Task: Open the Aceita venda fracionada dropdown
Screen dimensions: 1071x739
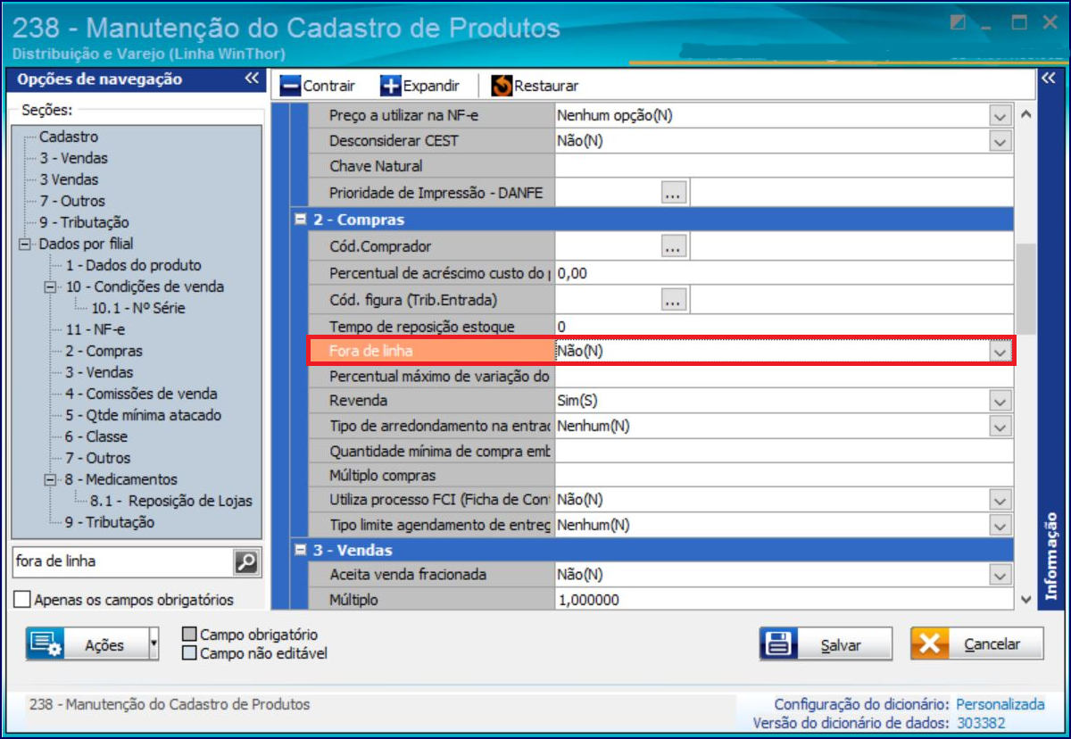Action: click(x=1000, y=575)
